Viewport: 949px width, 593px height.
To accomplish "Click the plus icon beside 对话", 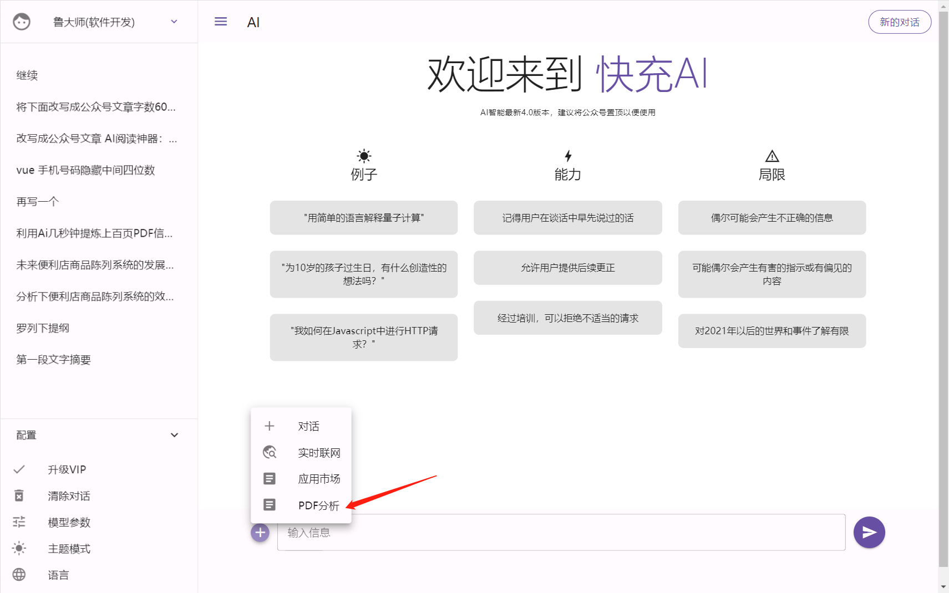I will click(270, 426).
